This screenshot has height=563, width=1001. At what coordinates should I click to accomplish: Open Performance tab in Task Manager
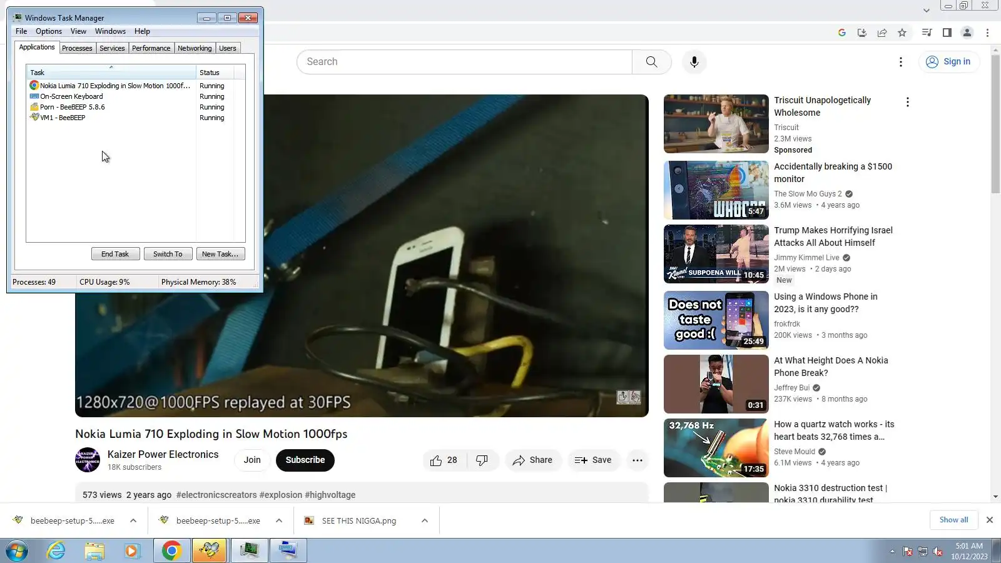point(151,48)
